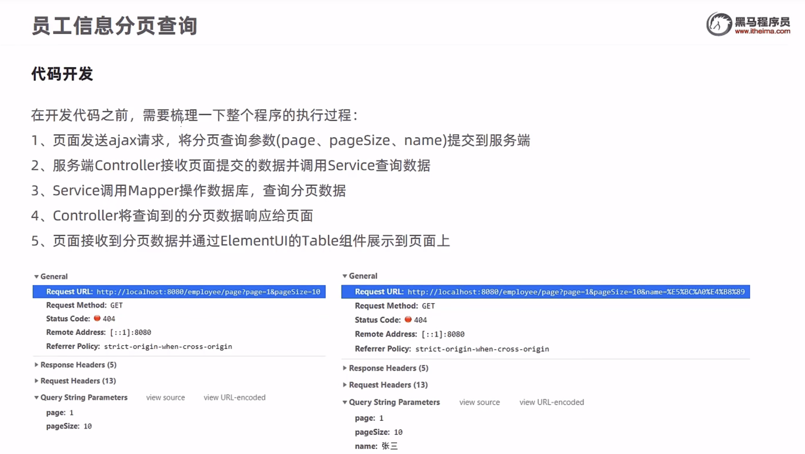Select the left highlighted Request URL row
The height and width of the screenshot is (454, 805).
pos(179,292)
